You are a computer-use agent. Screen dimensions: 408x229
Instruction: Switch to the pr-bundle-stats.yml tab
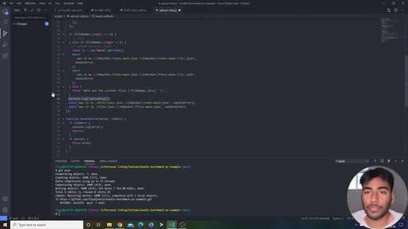point(69,10)
